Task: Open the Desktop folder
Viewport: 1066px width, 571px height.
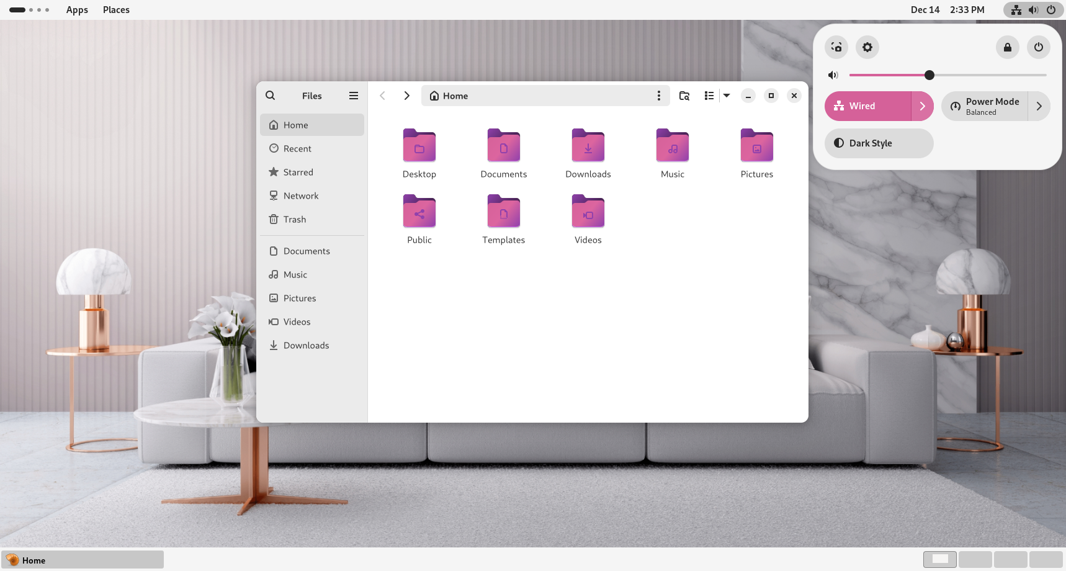Action: (419, 153)
